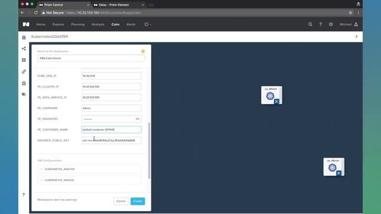Open the search icon in Prism header

pos(310,24)
